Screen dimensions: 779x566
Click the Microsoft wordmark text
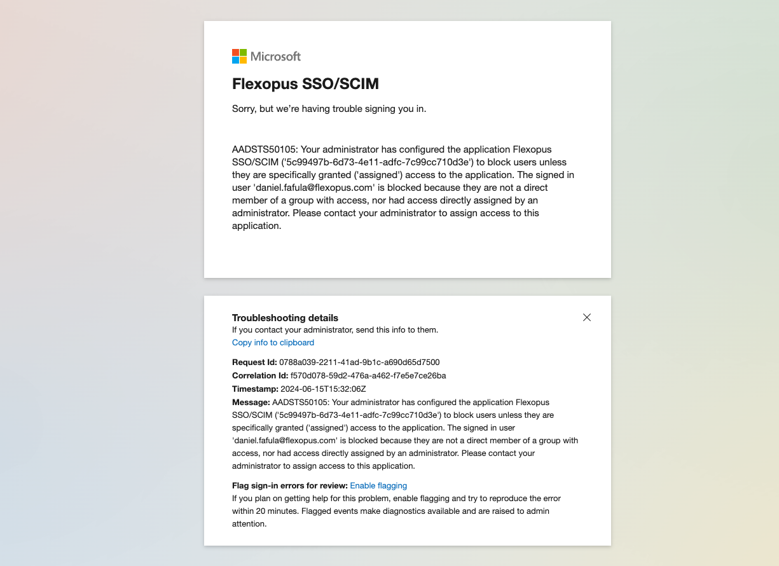[275, 56]
